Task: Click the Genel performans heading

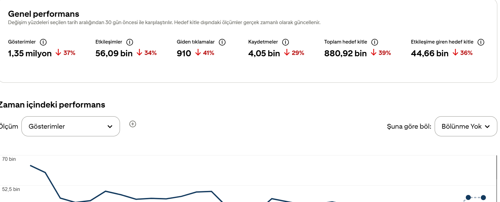Action: [44, 14]
